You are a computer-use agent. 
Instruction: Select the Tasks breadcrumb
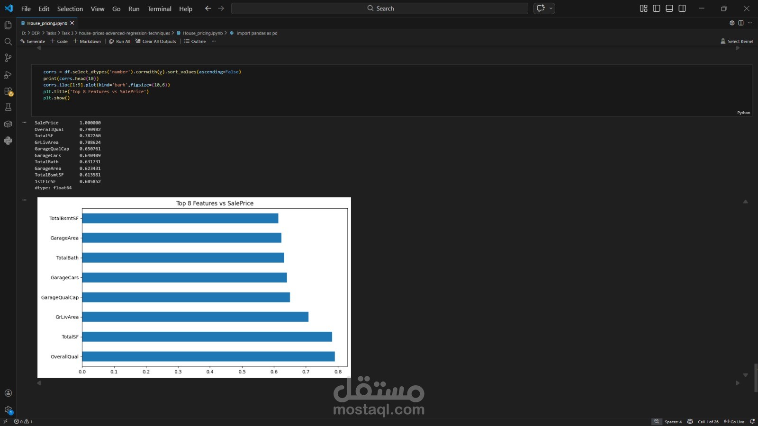click(51, 33)
